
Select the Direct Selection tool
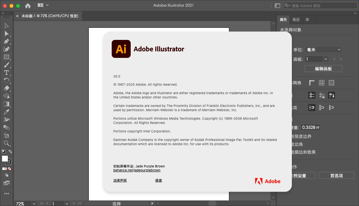7,34
